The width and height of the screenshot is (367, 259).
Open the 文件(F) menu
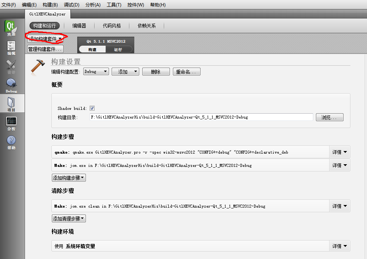click(9, 5)
